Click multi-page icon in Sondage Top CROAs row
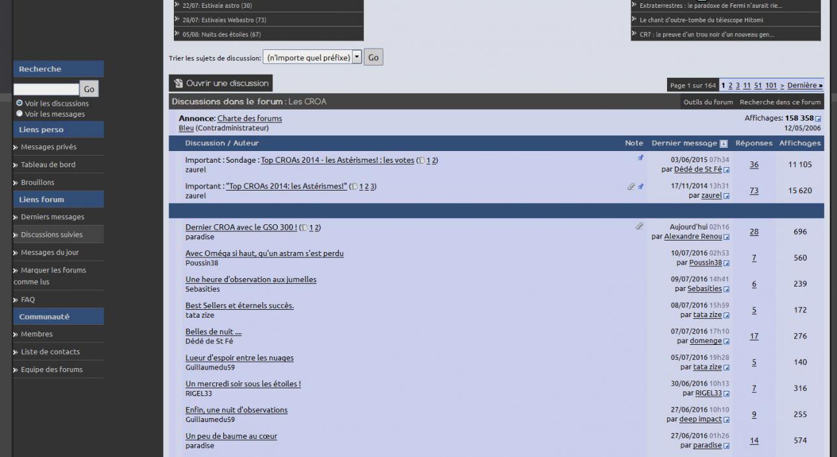 [421, 160]
